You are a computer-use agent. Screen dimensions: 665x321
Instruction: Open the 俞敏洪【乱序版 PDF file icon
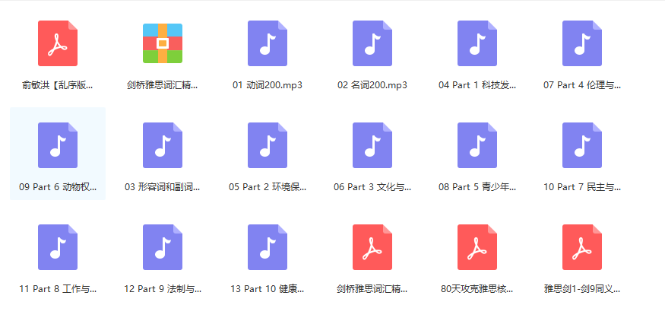[58, 43]
